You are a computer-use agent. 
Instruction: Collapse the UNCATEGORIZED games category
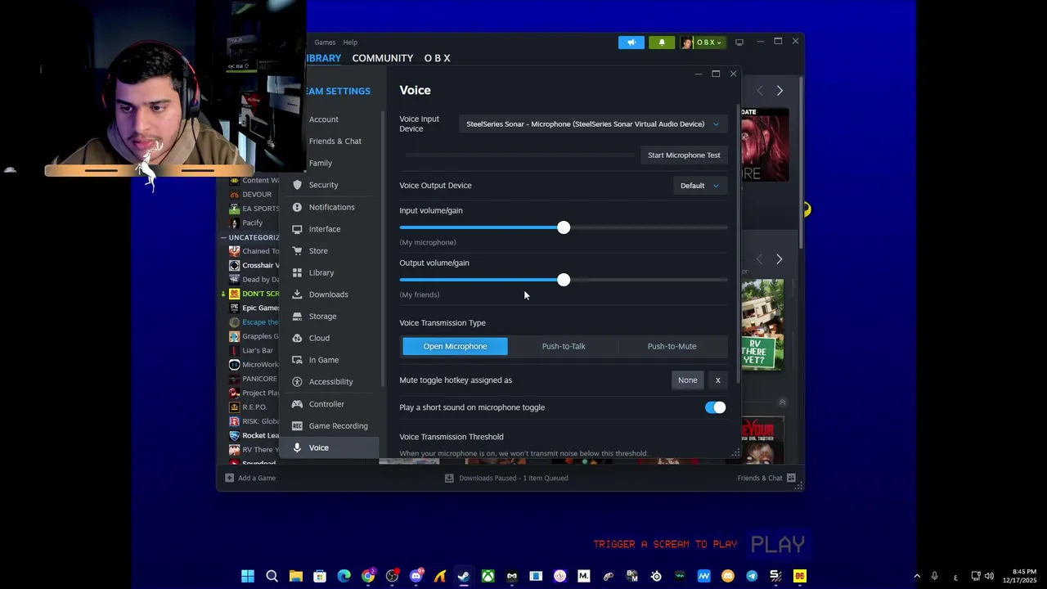pos(223,237)
